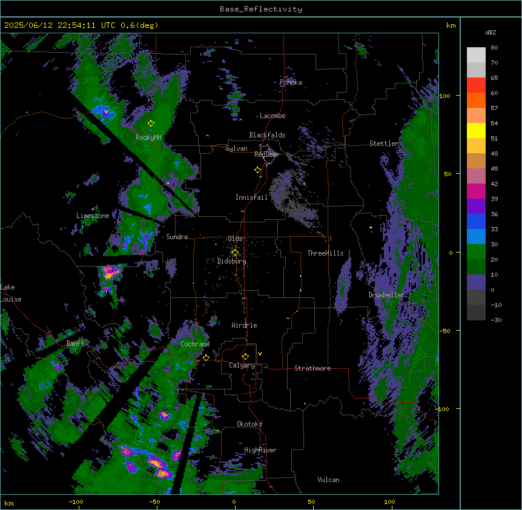Click the Drumheller label
This screenshot has width=522, height=510.
click(386, 295)
